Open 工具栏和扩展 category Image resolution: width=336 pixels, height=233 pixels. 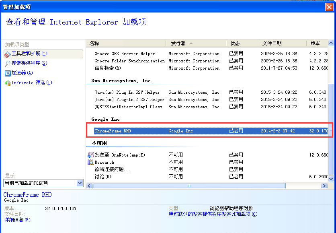43,54
